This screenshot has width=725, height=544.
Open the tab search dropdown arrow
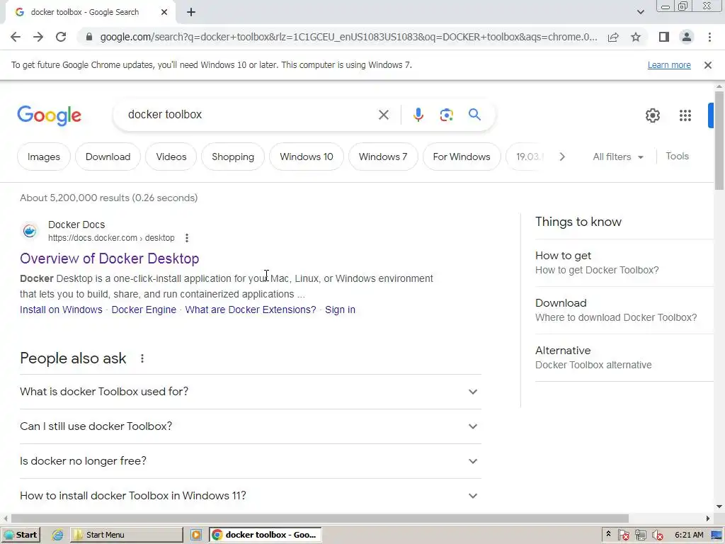tap(640, 12)
